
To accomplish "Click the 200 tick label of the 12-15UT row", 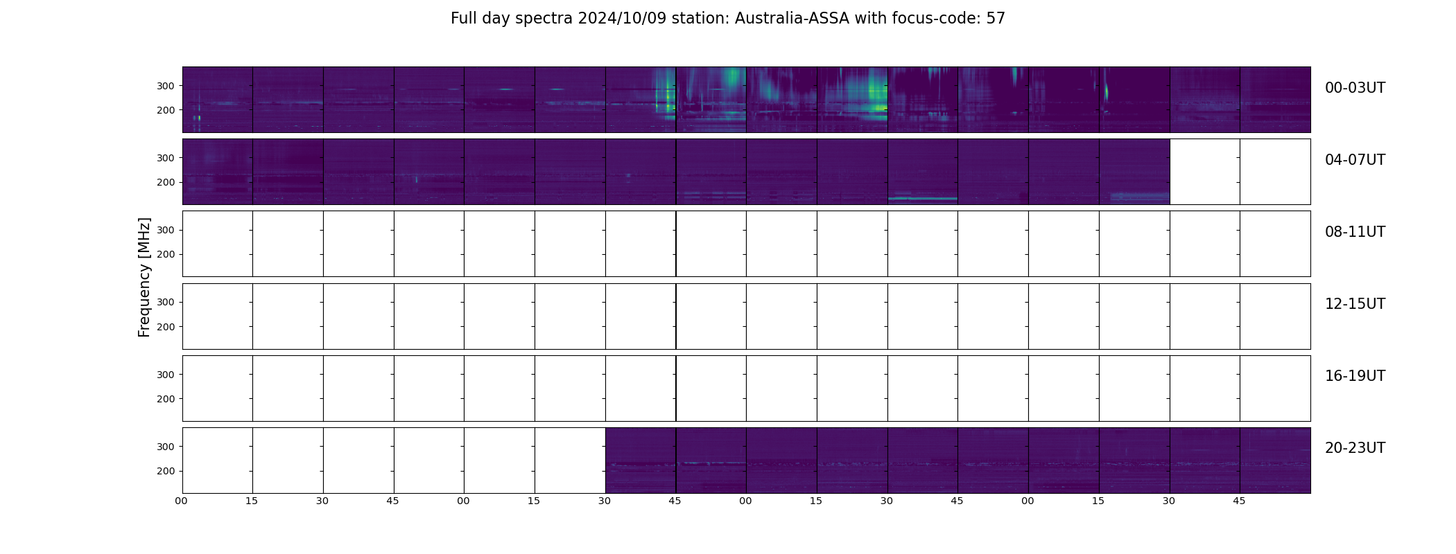I will 166,327.
